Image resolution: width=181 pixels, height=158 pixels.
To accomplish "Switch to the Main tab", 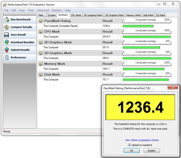I will [42, 15].
